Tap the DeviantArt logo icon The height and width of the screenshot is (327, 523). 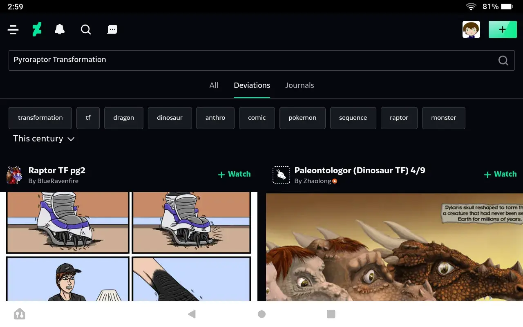[x=37, y=29]
